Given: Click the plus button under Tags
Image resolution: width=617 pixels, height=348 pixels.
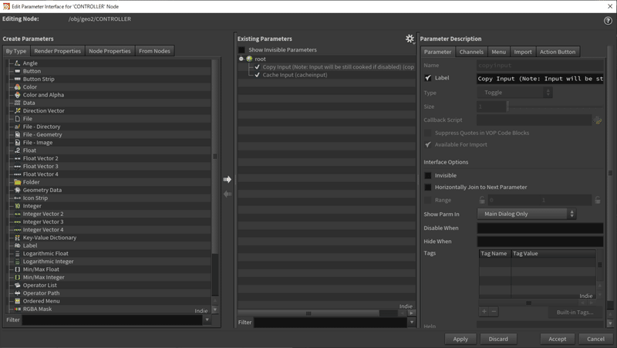Looking at the screenshot, I should point(484,312).
